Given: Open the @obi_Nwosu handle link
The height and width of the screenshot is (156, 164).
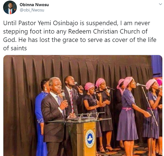Looking at the screenshot, I should [32, 10].
